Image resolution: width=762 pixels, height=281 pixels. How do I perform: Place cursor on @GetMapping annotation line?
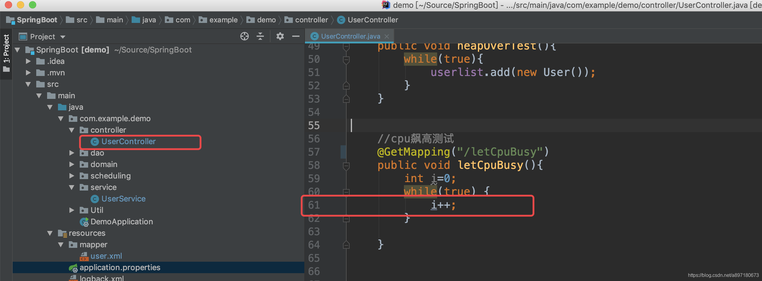(463, 152)
